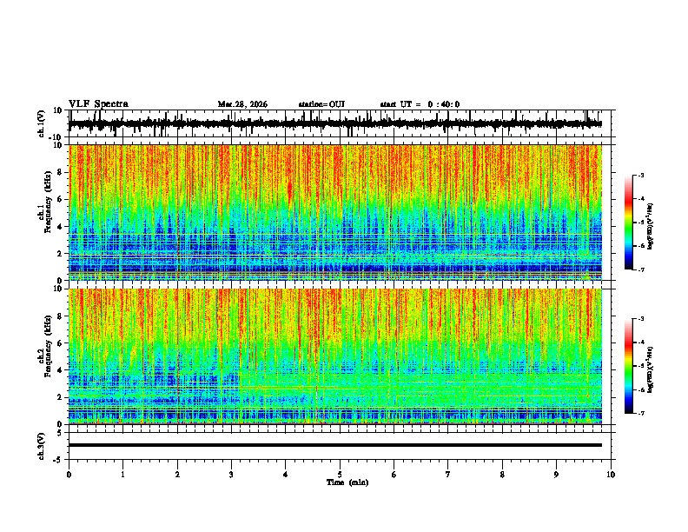Click the "-3" label on ch.2 color bar
The height and width of the screenshot is (532, 688).
tap(640, 319)
